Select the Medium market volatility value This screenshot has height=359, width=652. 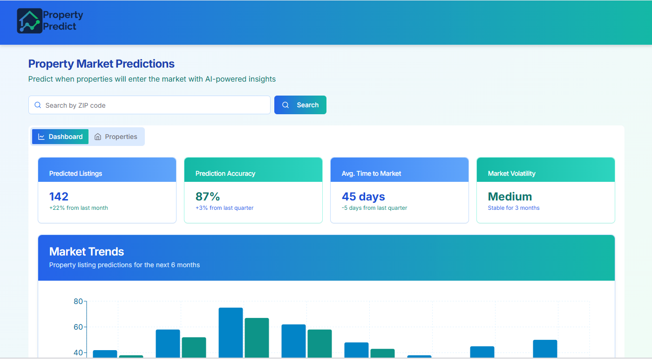(509, 196)
